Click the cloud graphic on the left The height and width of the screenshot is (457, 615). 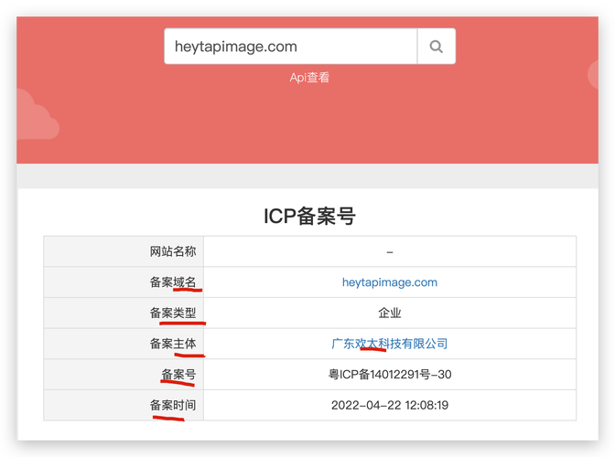coord(35,119)
